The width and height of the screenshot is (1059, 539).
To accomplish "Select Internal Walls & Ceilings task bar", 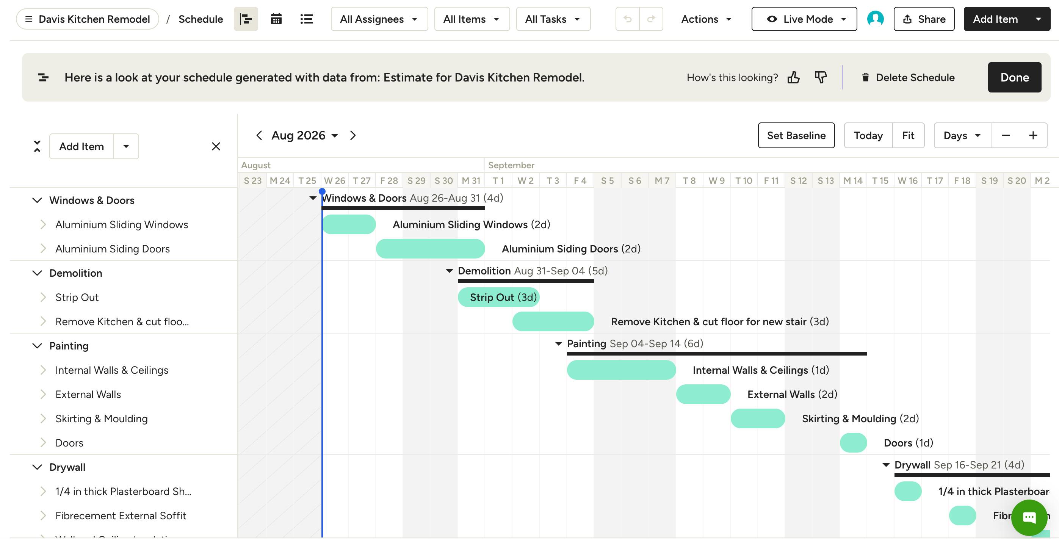I will click(x=621, y=370).
